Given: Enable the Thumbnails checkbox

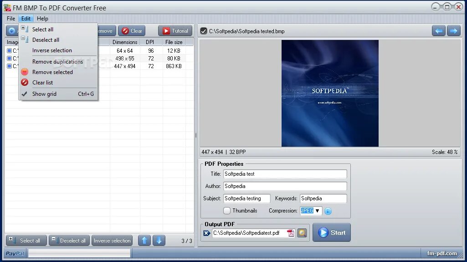Looking at the screenshot, I should 227,211.
